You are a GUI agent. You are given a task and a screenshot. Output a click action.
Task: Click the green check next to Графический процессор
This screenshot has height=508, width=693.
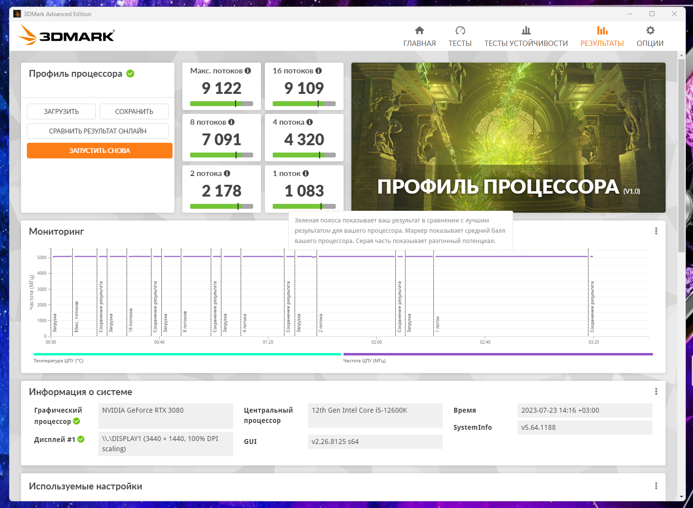point(77,421)
